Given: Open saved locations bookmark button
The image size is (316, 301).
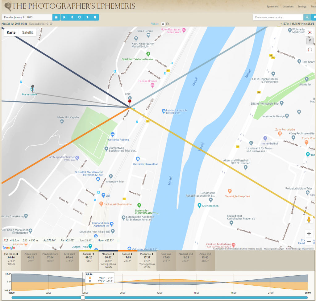Looking at the screenshot, I should click(x=314, y=17).
